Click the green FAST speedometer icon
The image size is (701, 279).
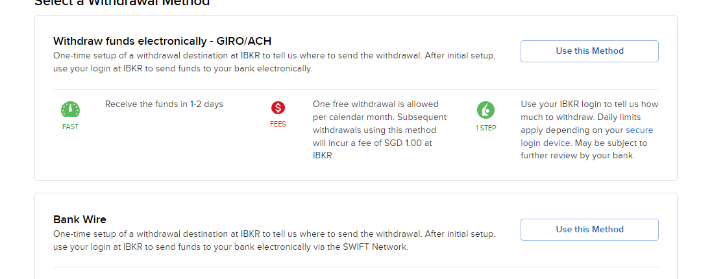tap(70, 109)
